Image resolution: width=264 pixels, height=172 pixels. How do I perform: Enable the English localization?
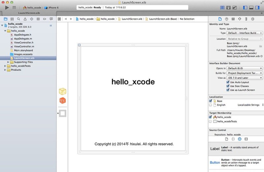[211, 105]
